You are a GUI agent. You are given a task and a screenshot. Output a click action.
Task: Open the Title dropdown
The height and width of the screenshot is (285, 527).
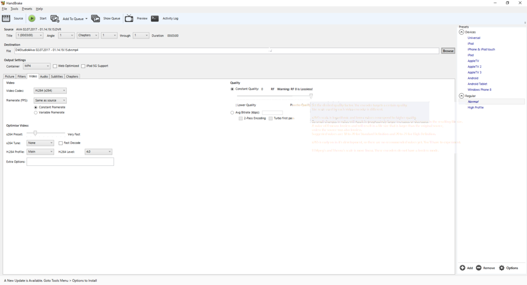pos(29,35)
